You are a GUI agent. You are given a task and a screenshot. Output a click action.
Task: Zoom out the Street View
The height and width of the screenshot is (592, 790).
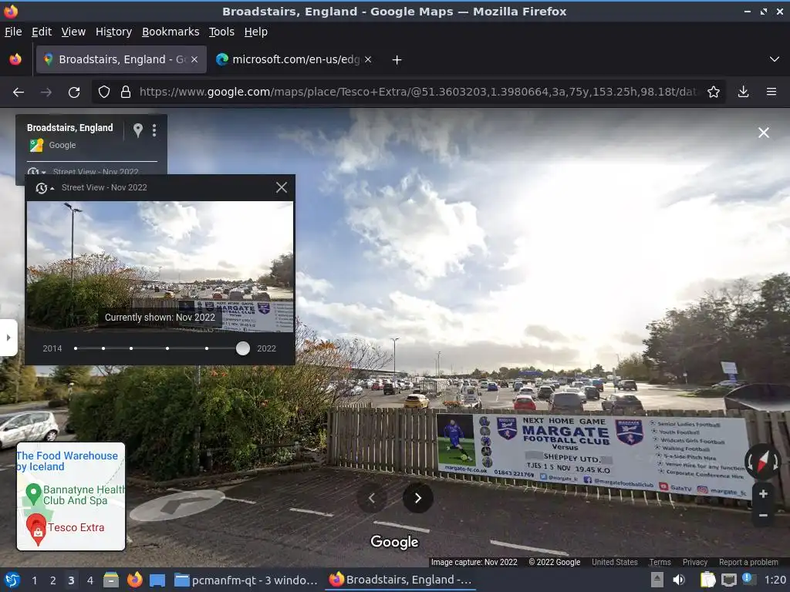pos(763,516)
